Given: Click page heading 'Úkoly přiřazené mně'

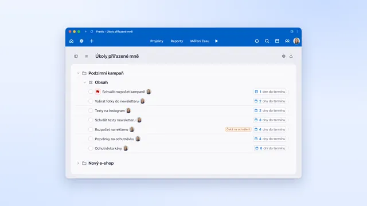Looking at the screenshot, I should coord(117,56).
